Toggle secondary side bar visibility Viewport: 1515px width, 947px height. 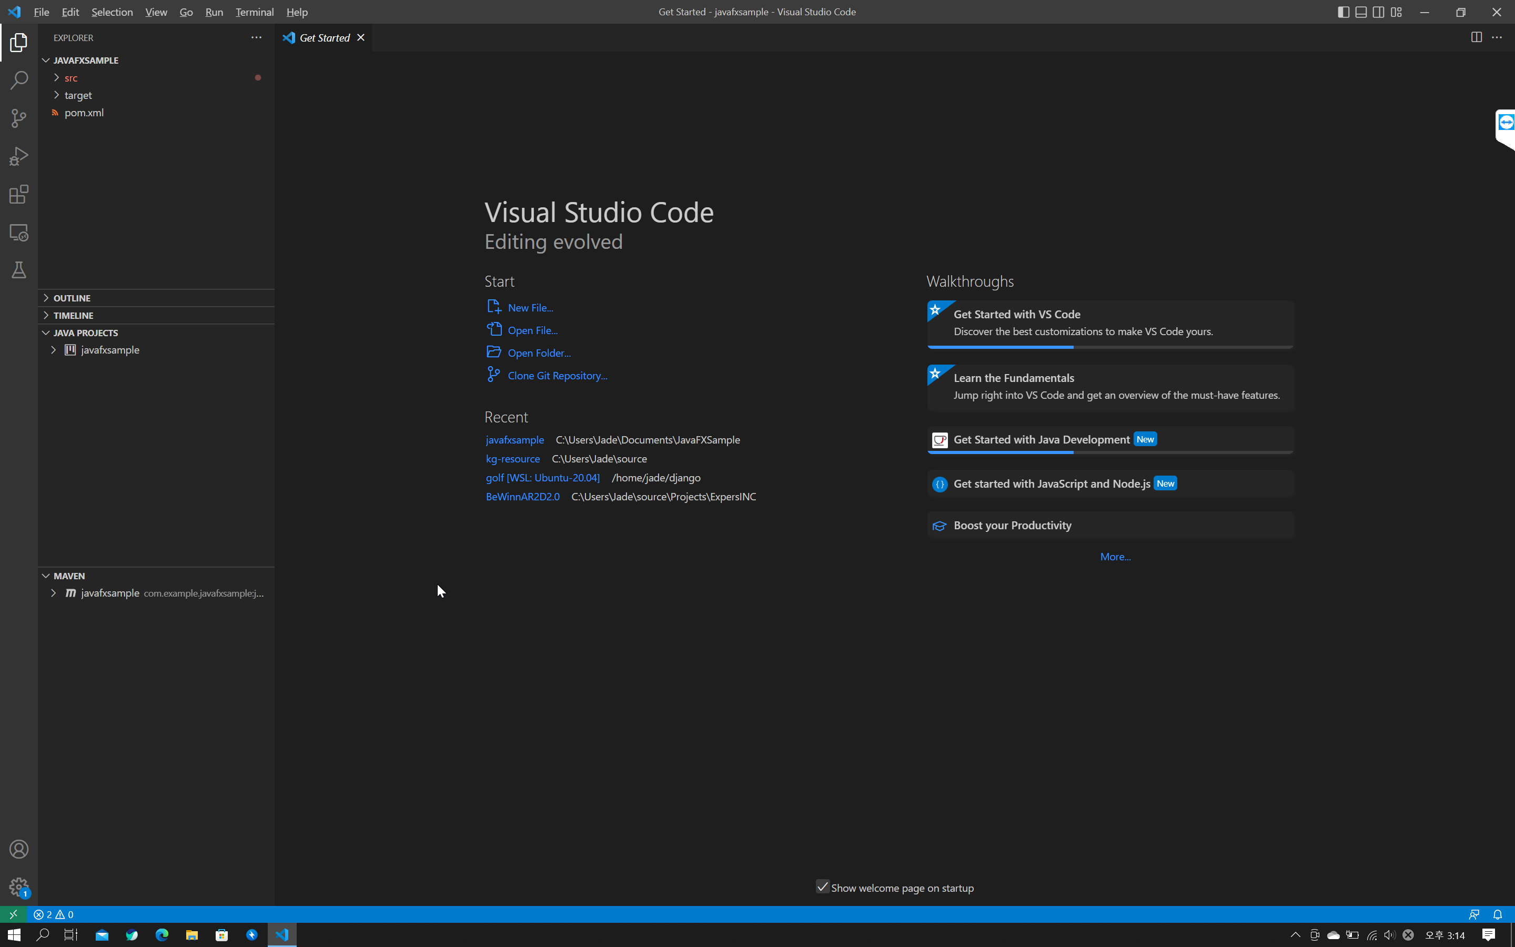pyautogui.click(x=1379, y=12)
